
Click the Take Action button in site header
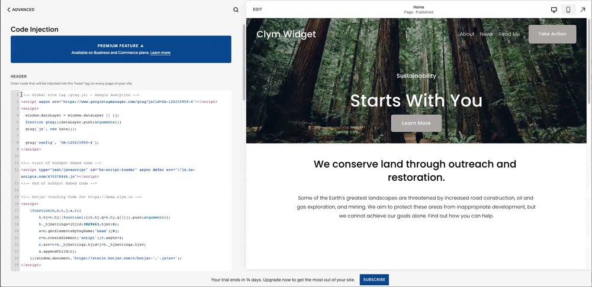552,34
